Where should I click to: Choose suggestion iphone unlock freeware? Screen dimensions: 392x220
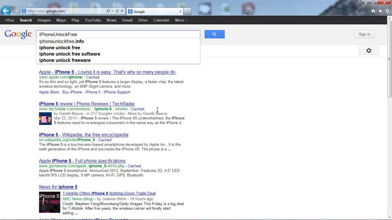pos(118,60)
